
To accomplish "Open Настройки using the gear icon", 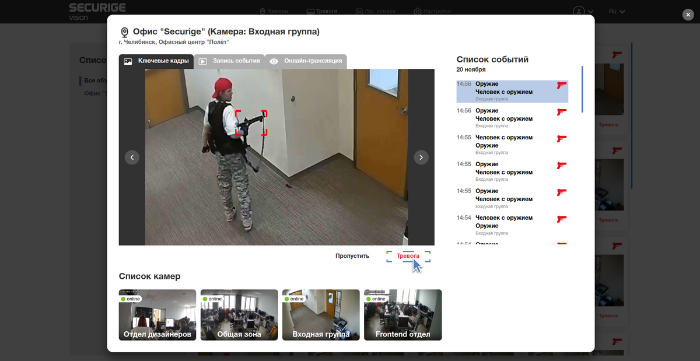I will (416, 10).
